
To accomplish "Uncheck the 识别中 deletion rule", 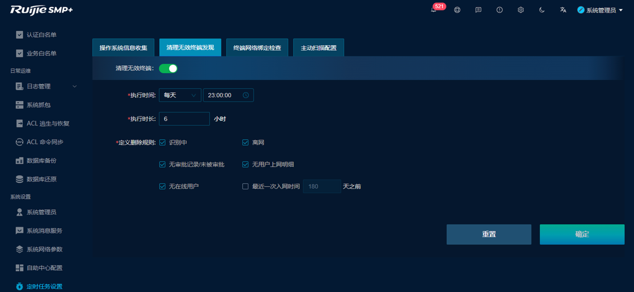I will click(163, 142).
